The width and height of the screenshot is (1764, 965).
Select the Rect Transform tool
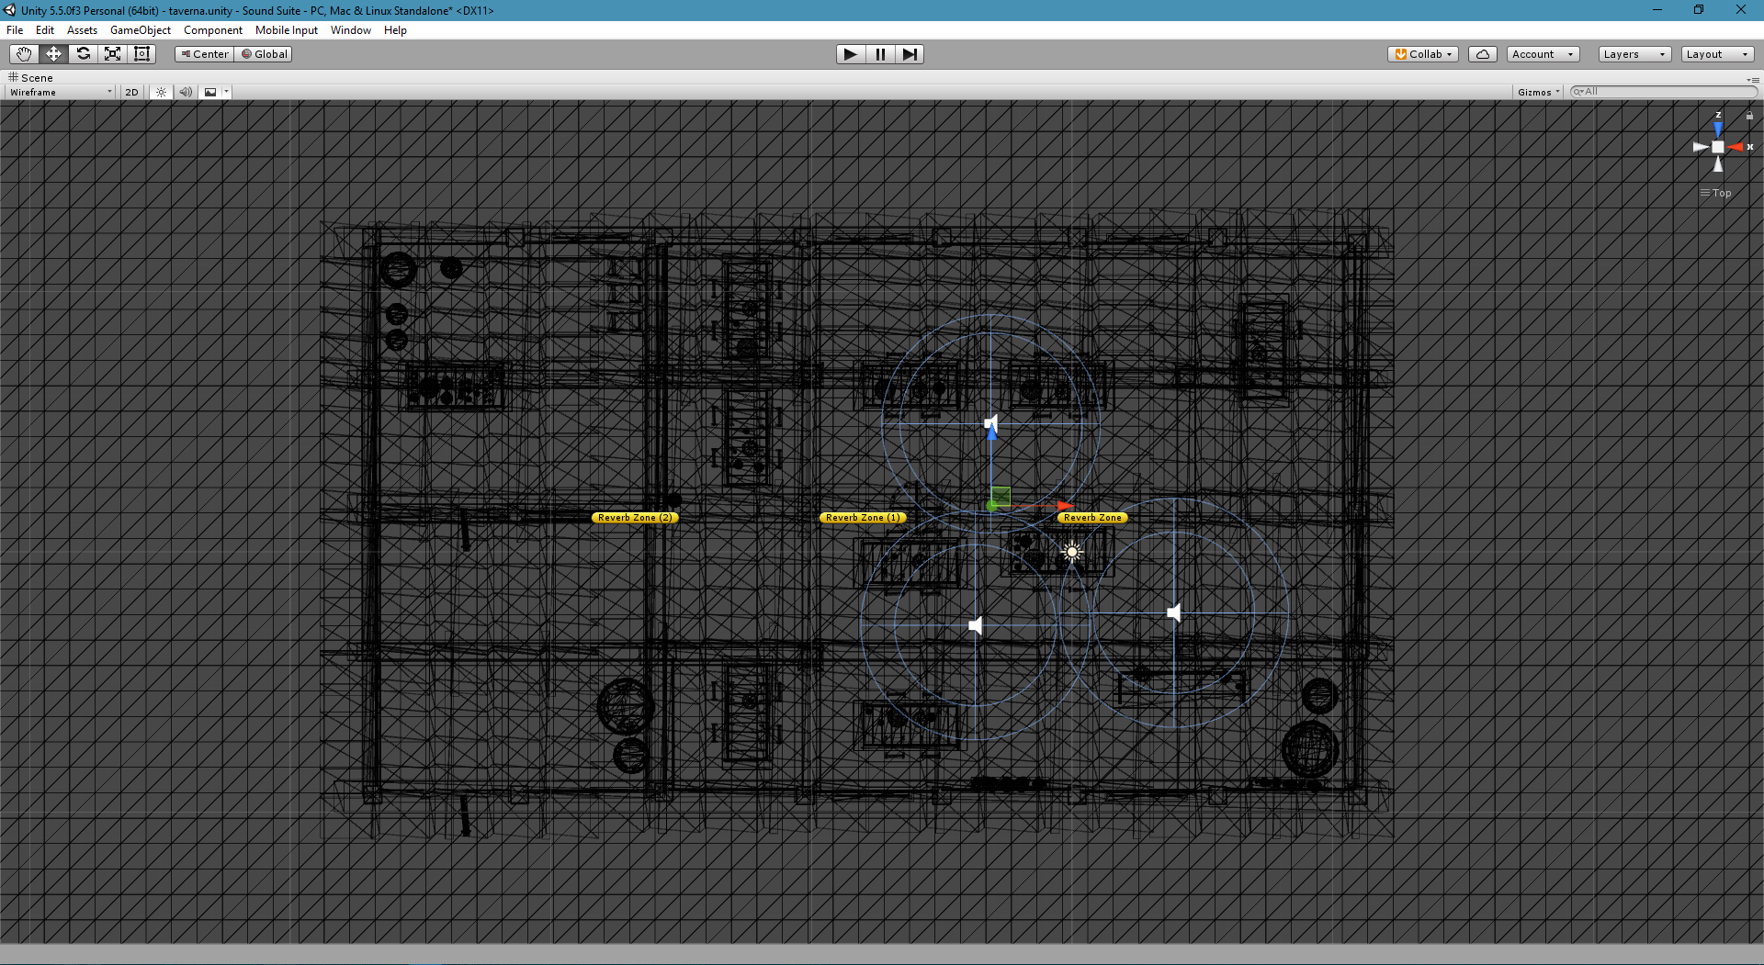(x=142, y=54)
